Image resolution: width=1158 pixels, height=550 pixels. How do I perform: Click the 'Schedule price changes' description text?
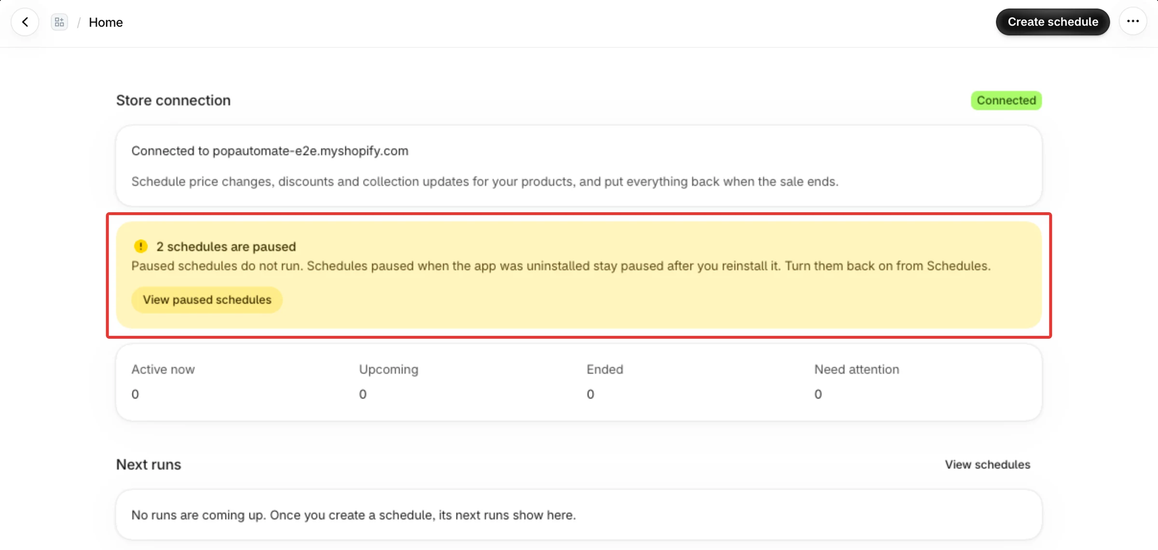485,181
